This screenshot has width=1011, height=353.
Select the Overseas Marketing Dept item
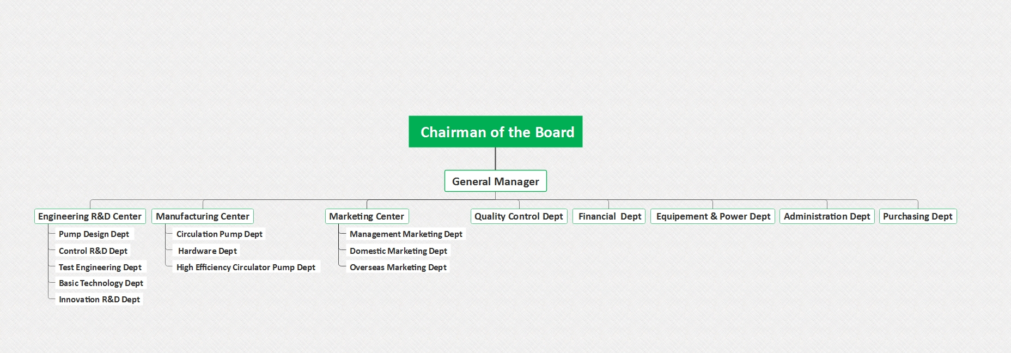[398, 267]
